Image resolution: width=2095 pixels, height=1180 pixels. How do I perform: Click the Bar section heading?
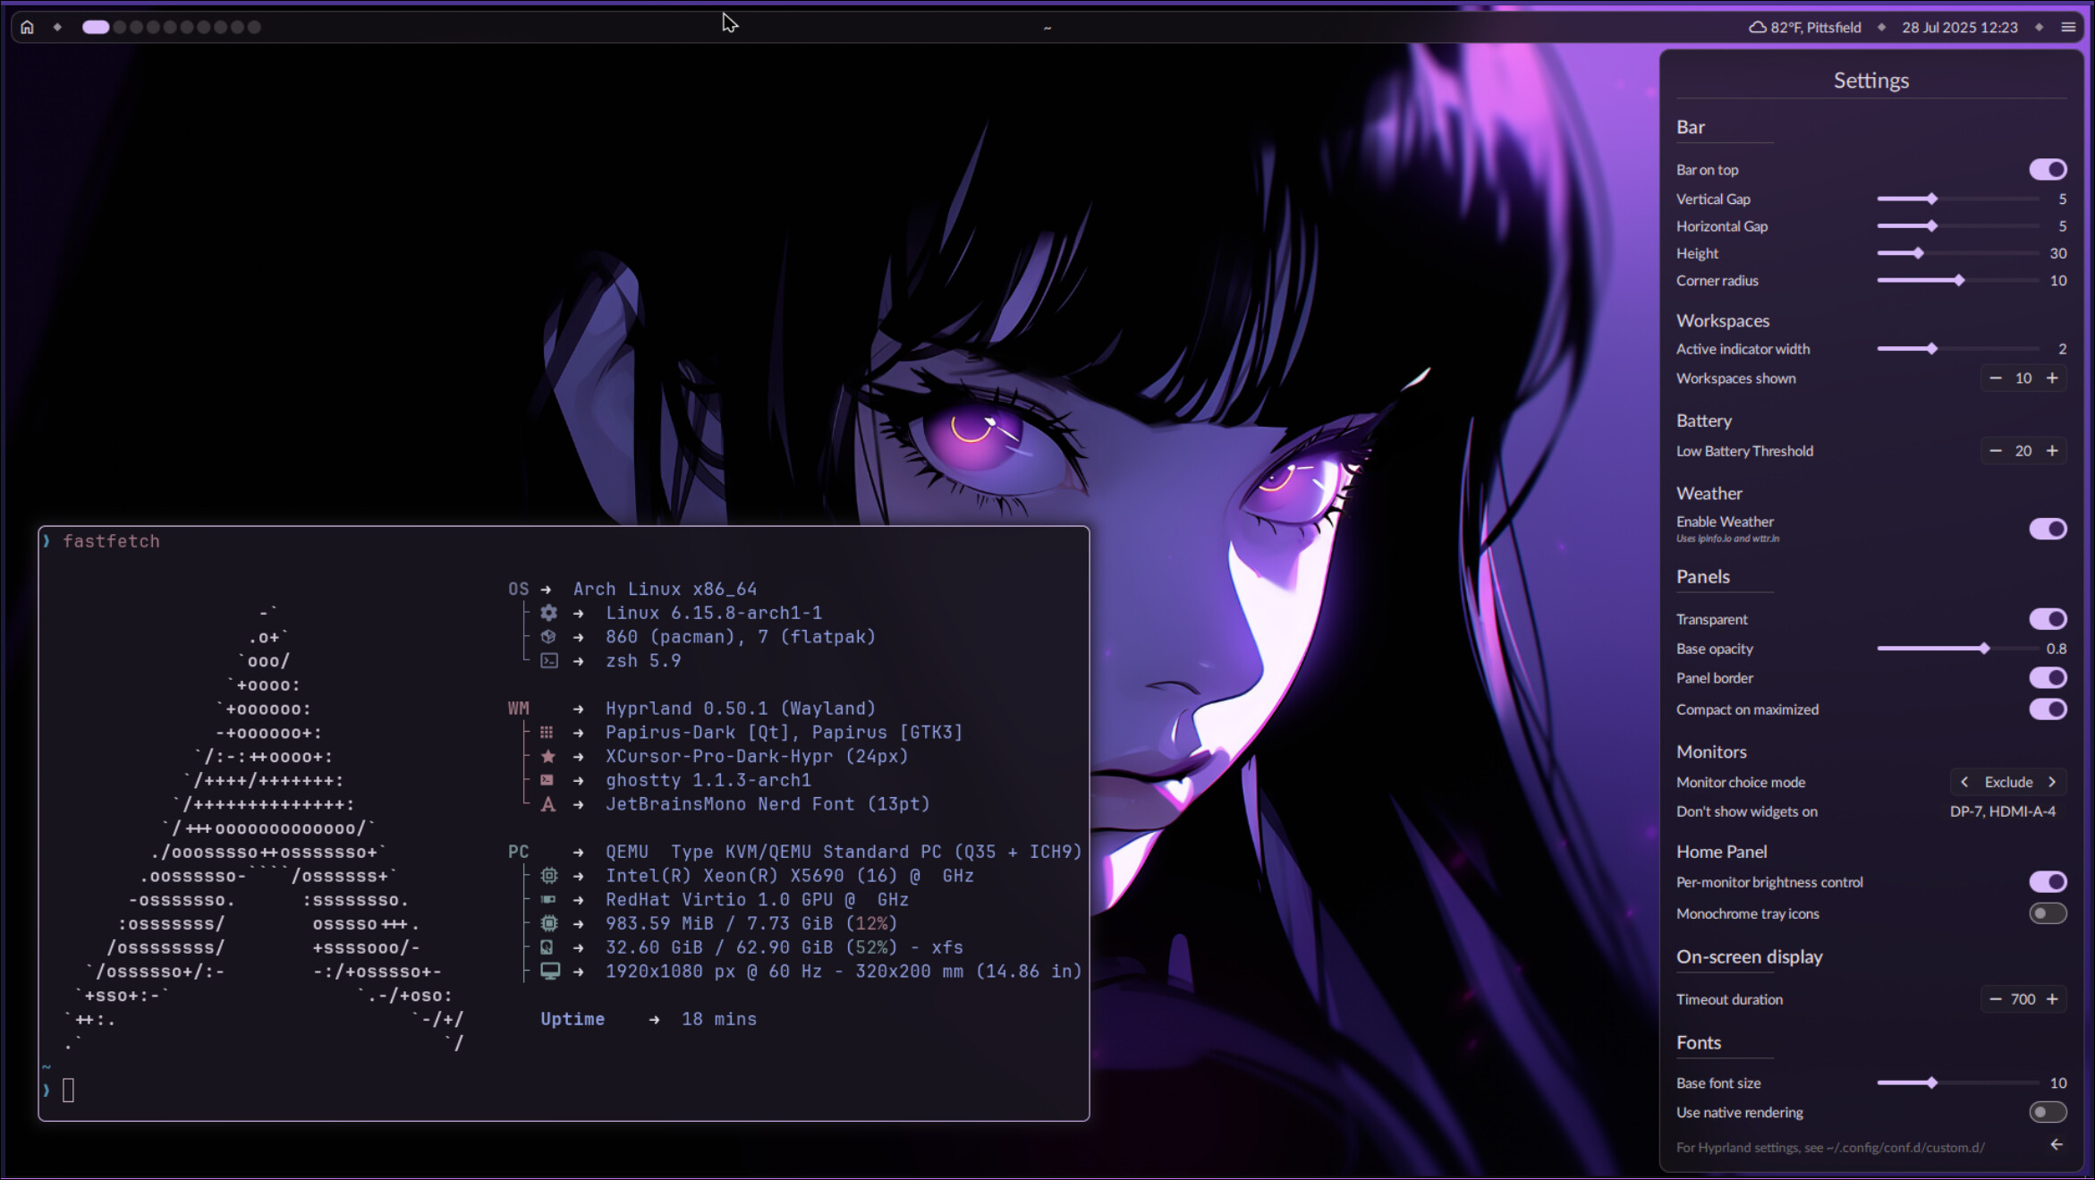[x=1690, y=127]
